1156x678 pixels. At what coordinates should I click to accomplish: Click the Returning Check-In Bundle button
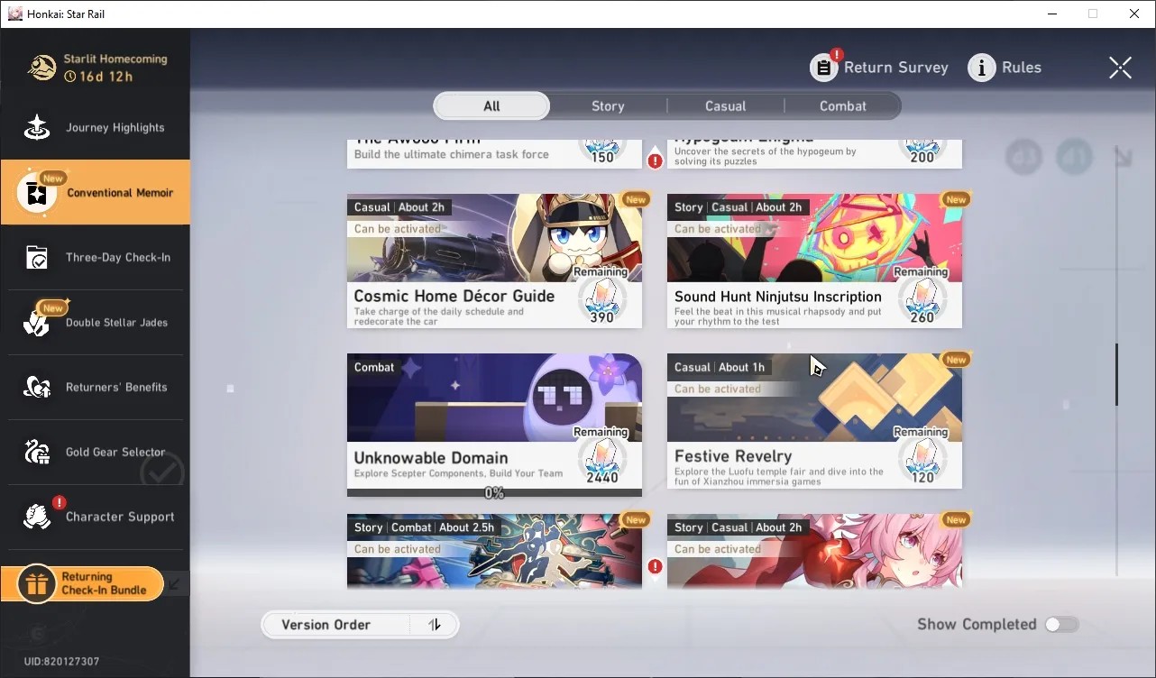pyautogui.click(x=82, y=584)
